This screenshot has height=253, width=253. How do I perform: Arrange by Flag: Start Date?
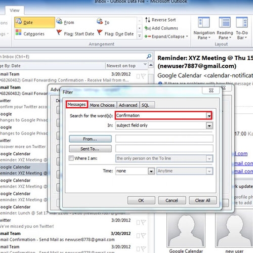(75, 33)
